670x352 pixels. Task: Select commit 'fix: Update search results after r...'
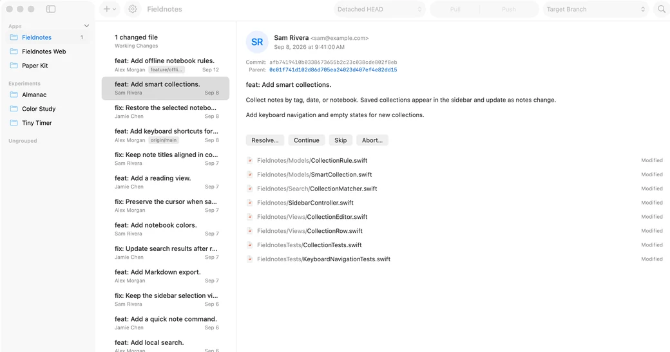click(x=166, y=253)
